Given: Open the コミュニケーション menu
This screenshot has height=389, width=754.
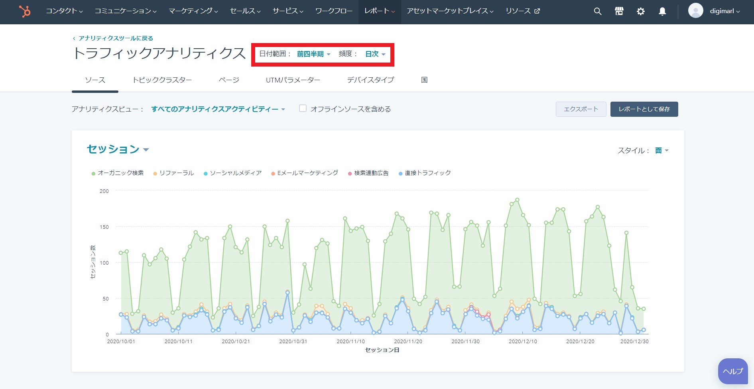Looking at the screenshot, I should [x=126, y=11].
